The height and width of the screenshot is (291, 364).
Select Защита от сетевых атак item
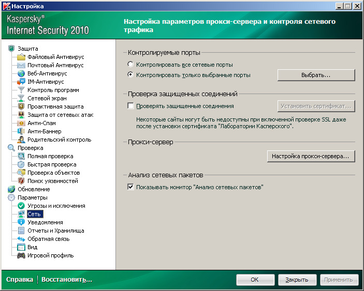[x=61, y=115]
